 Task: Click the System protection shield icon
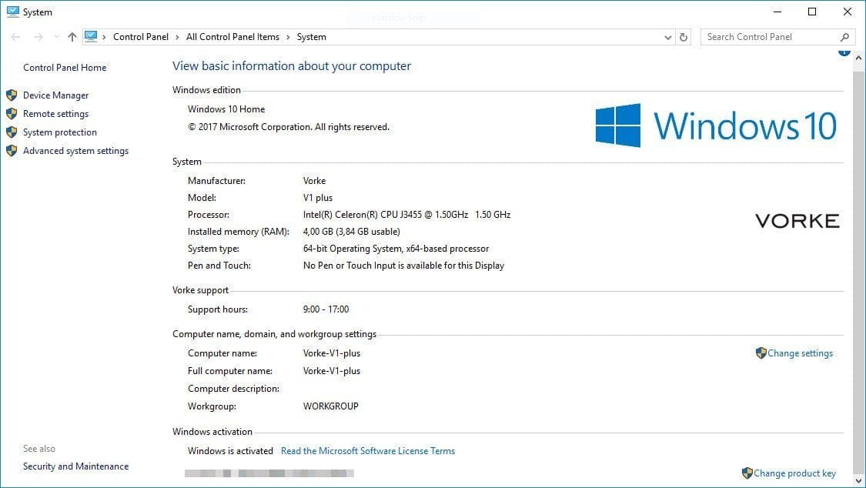12,132
